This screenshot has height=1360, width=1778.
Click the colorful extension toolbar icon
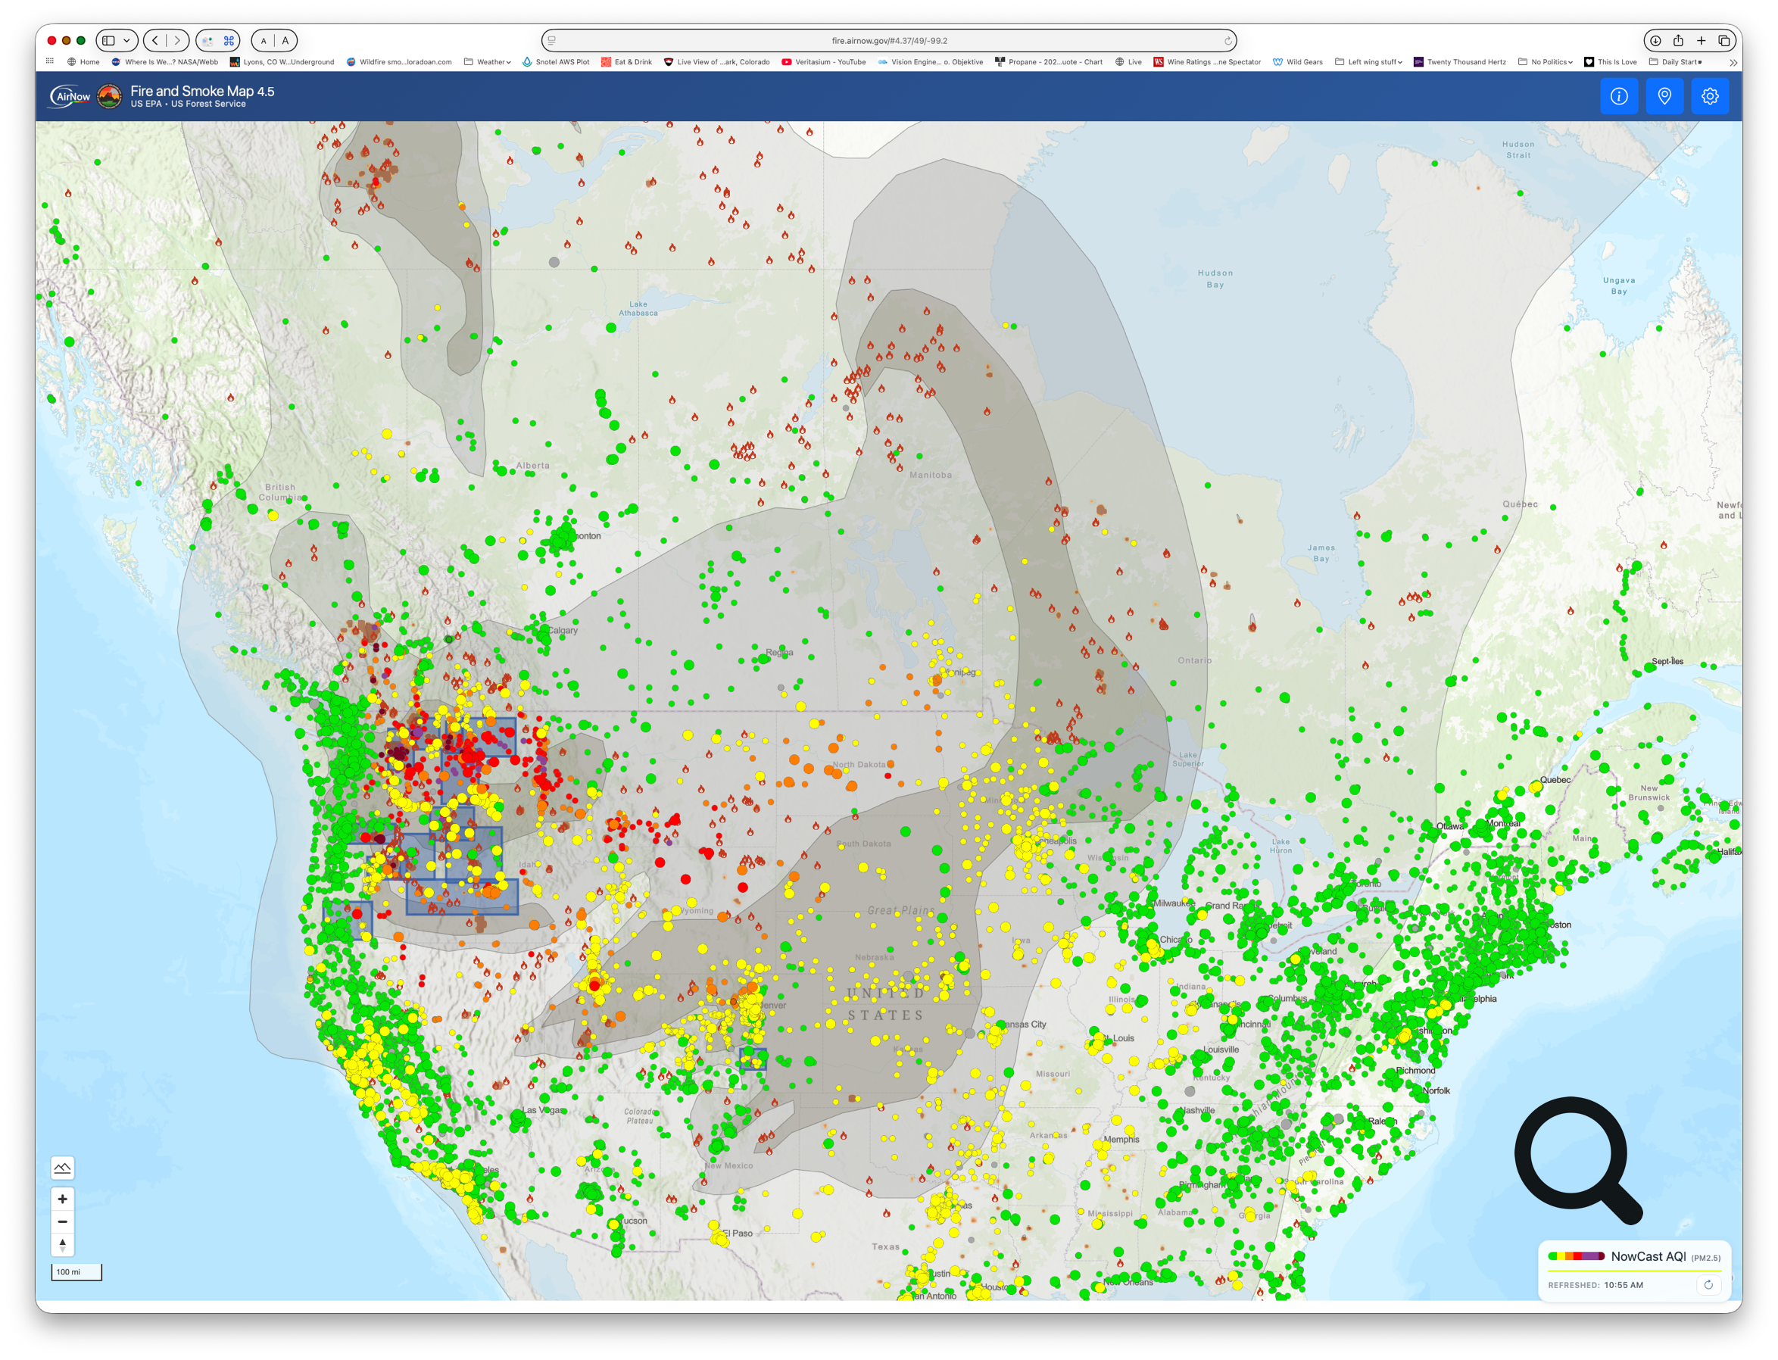pos(207,40)
